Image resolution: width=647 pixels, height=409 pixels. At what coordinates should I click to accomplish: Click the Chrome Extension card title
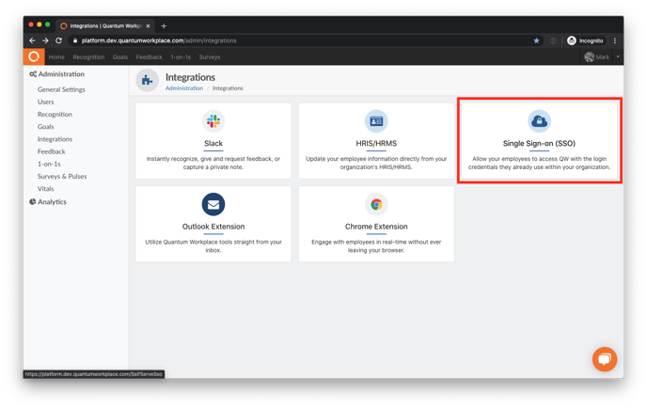point(376,227)
